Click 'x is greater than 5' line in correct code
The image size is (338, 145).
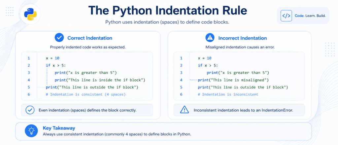pos(85,73)
